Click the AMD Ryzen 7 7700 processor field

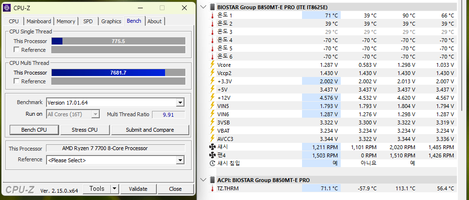[116, 148]
